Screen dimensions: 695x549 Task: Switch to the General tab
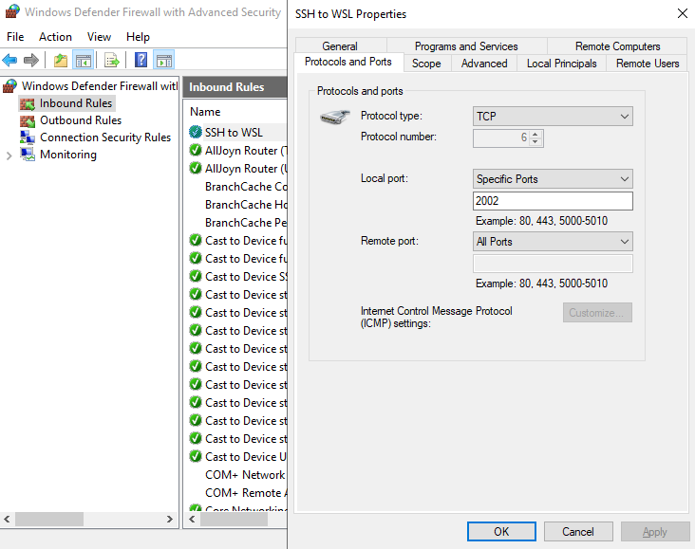[341, 46]
